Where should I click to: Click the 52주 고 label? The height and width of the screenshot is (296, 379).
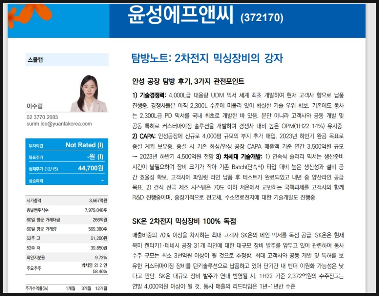tap(33, 238)
